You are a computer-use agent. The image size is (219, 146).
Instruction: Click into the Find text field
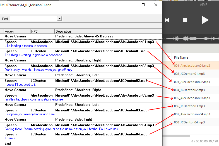coord(34,19)
